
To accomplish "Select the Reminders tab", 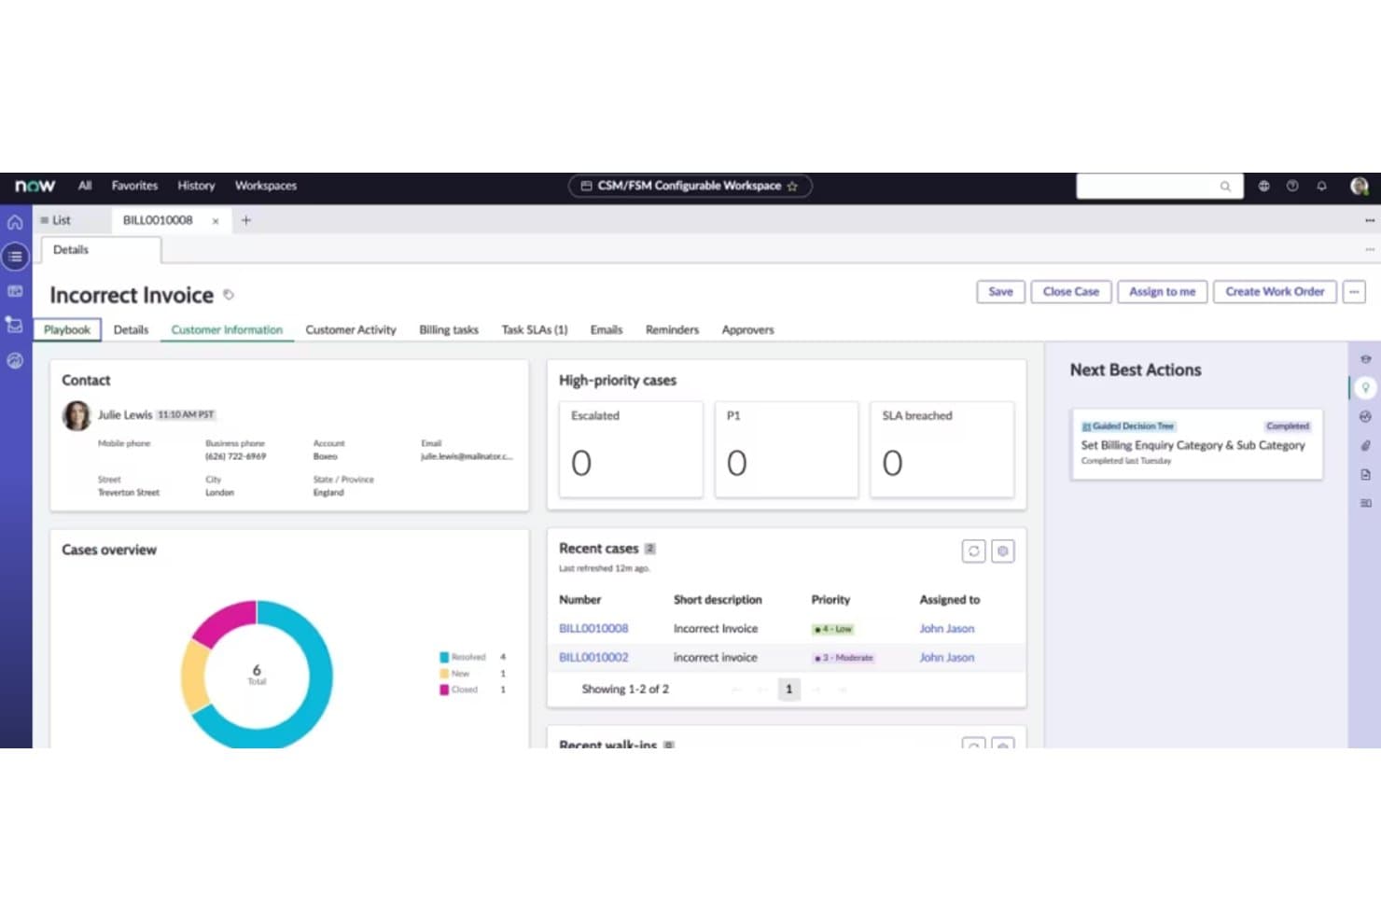I will [672, 329].
